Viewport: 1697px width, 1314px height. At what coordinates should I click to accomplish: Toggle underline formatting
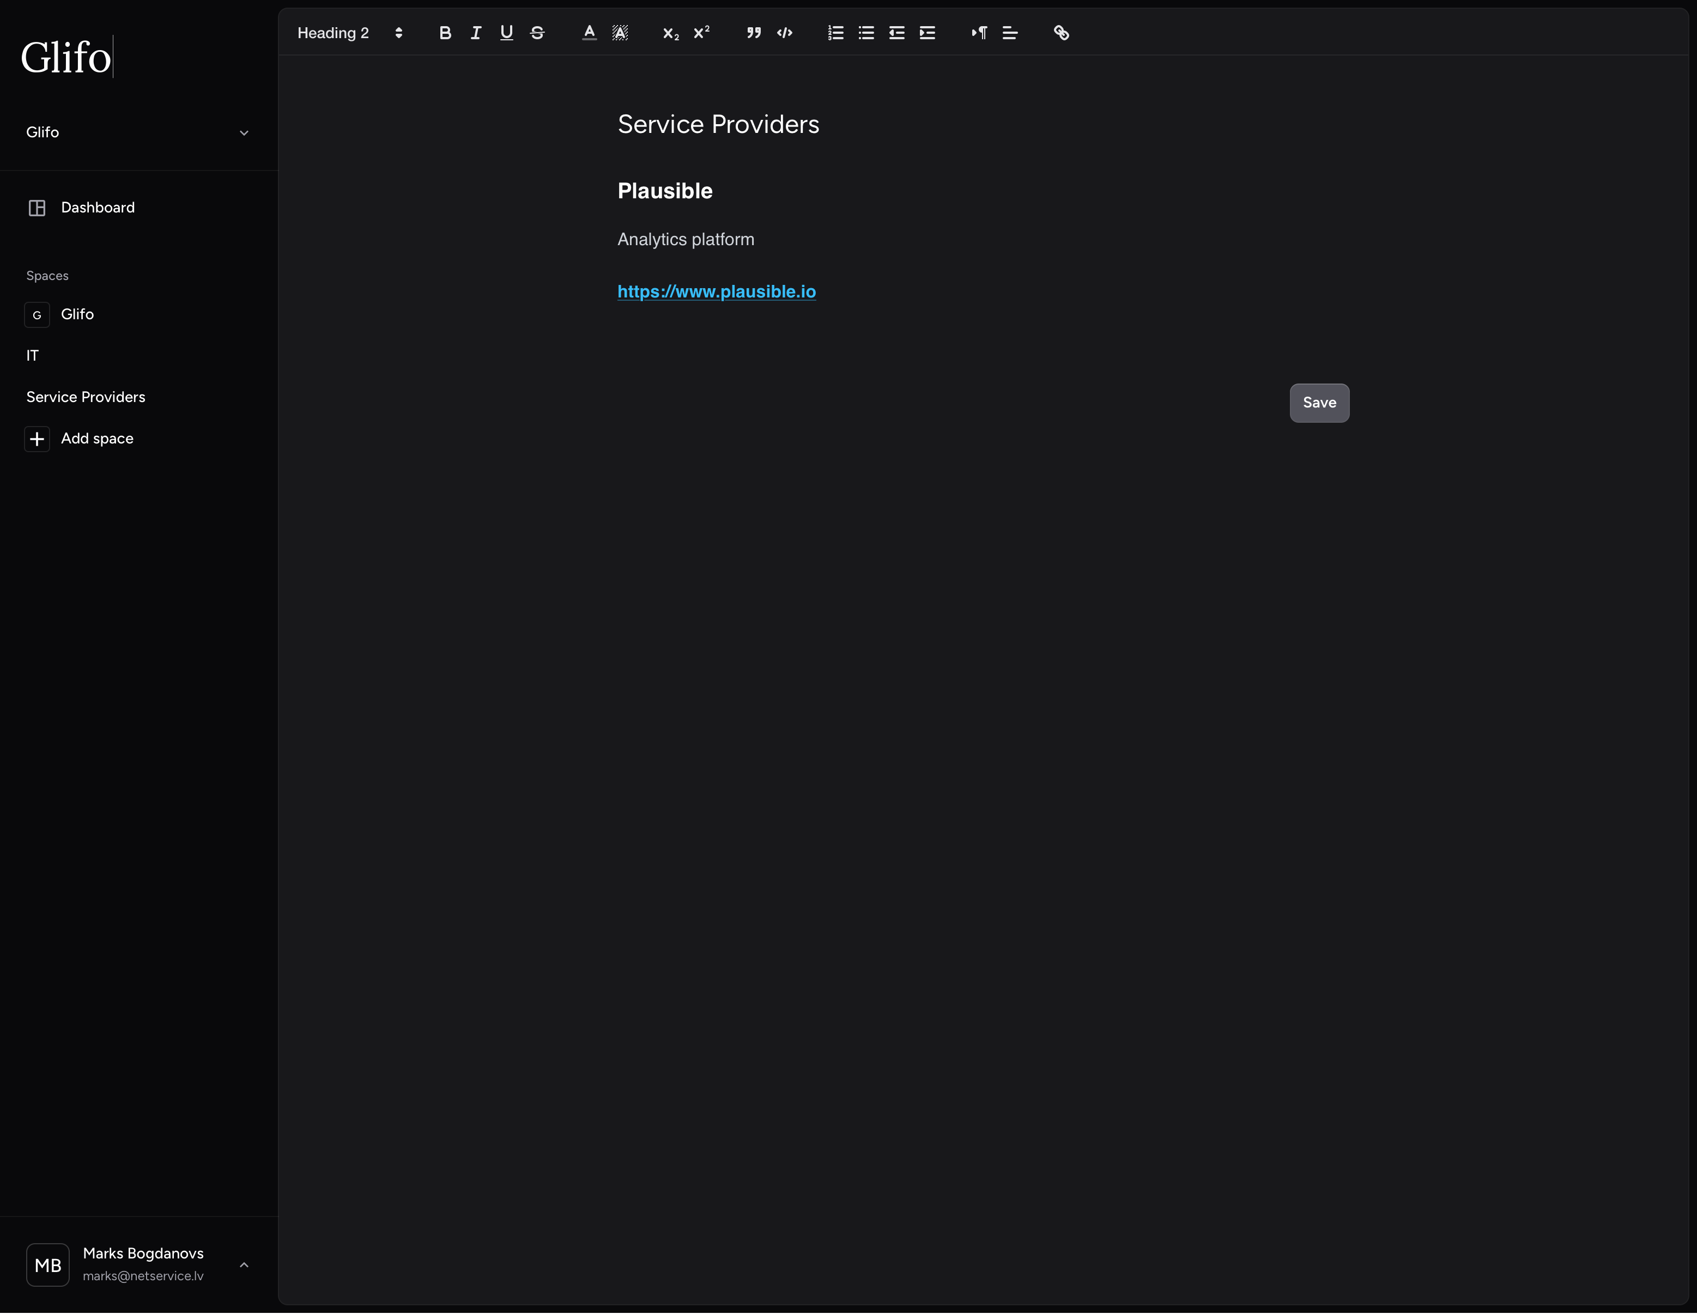(x=507, y=33)
